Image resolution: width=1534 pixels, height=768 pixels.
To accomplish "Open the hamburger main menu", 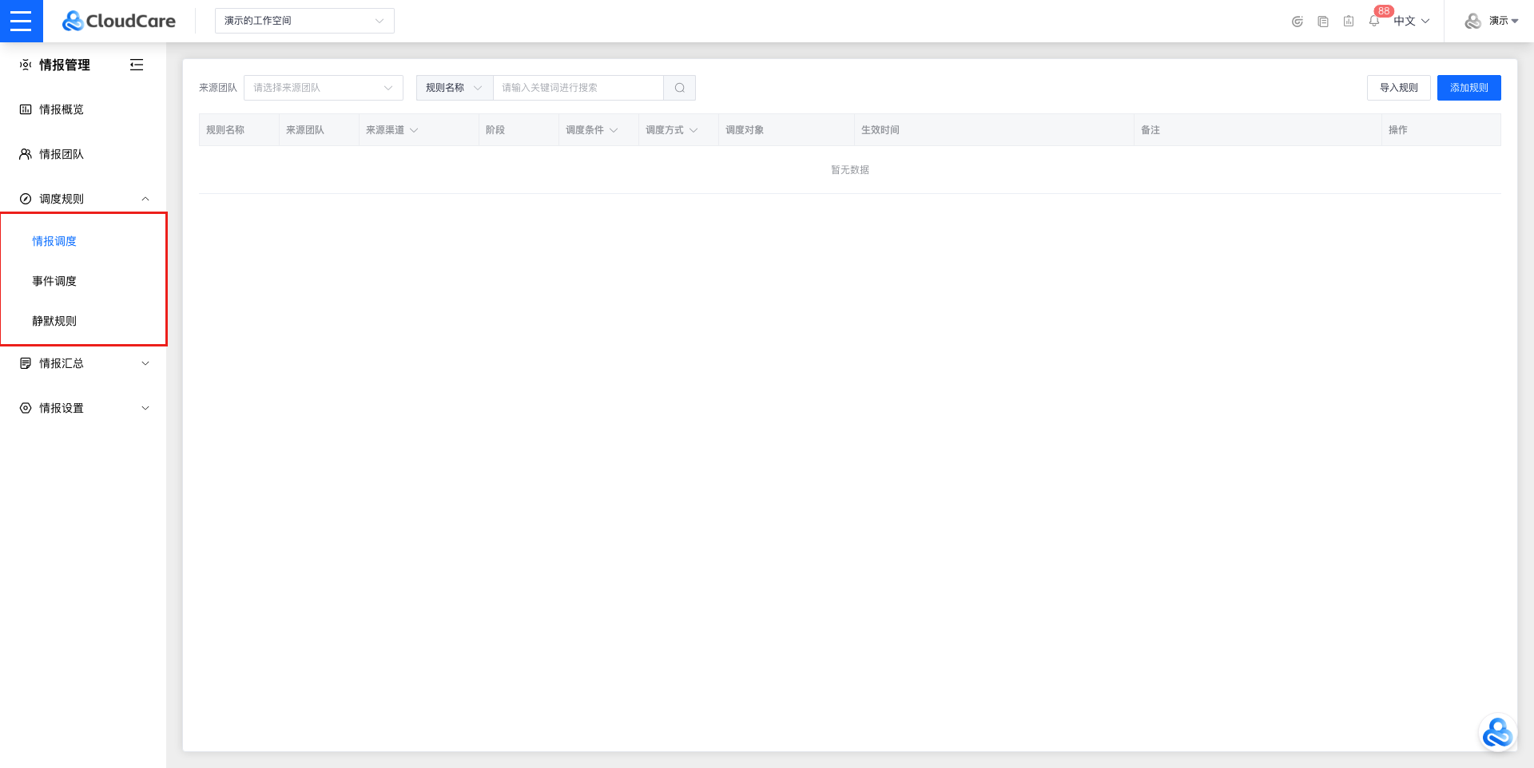I will (x=21, y=21).
